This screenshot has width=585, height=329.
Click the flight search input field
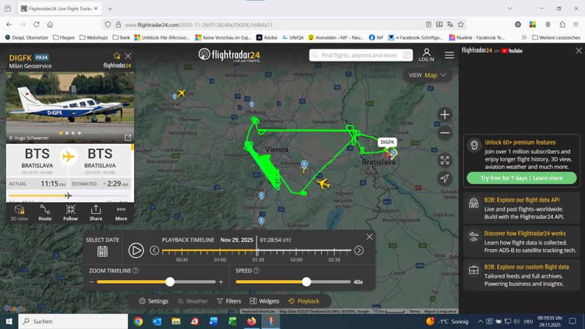(x=361, y=55)
